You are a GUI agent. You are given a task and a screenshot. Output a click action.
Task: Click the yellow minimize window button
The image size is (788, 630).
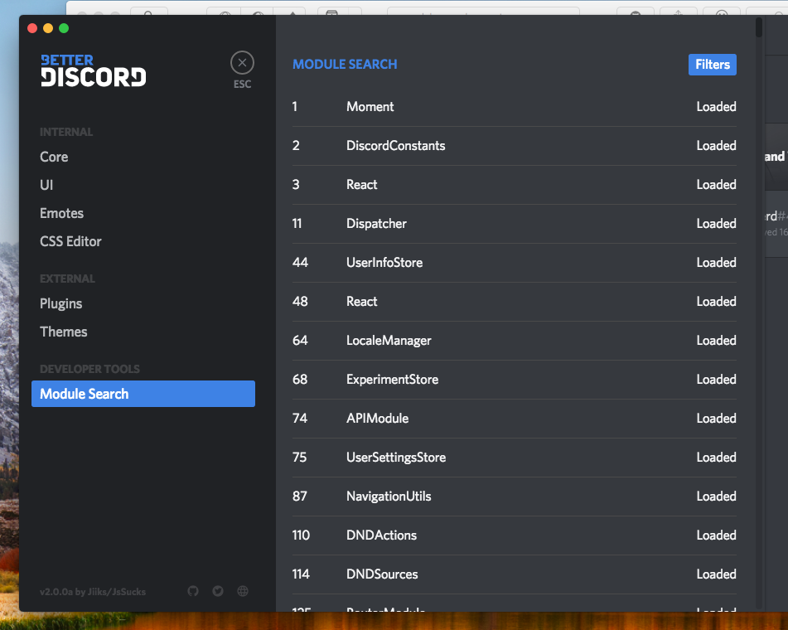point(48,28)
